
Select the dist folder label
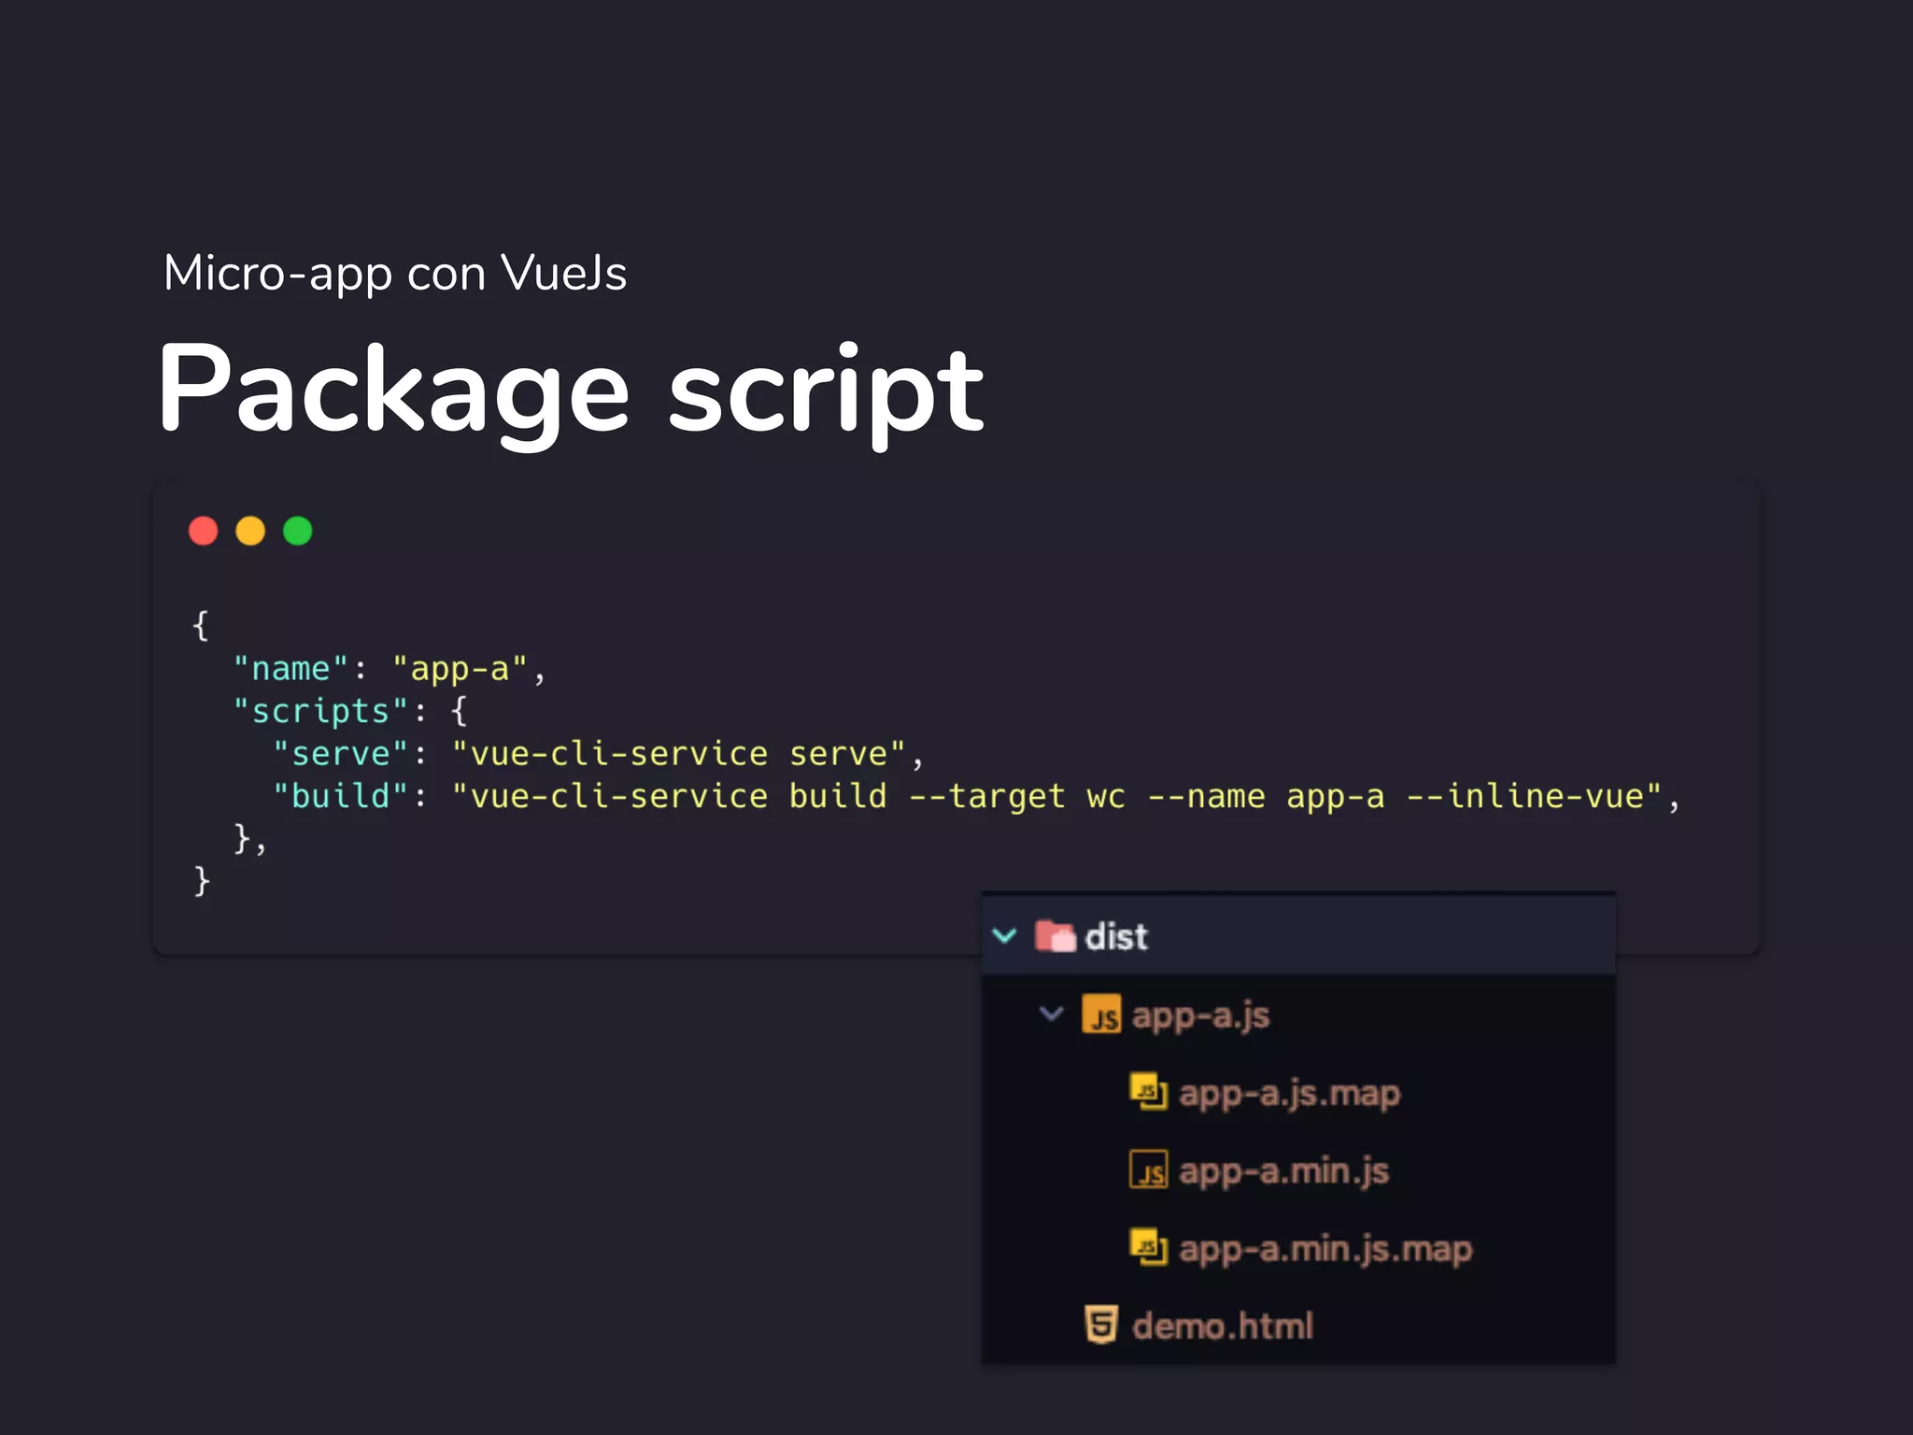1116,936
